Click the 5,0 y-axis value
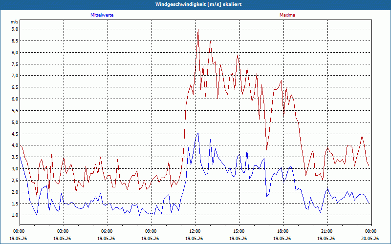 [x=15, y=122]
